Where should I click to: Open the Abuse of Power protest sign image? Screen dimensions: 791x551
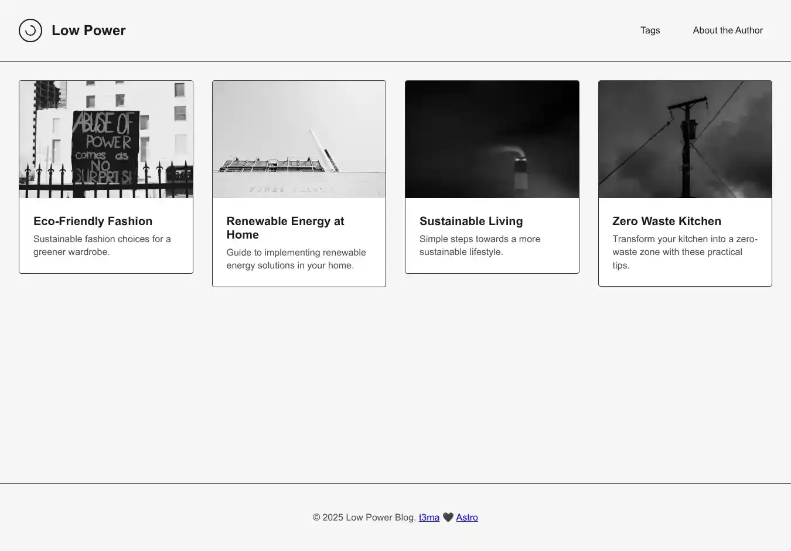pos(106,140)
